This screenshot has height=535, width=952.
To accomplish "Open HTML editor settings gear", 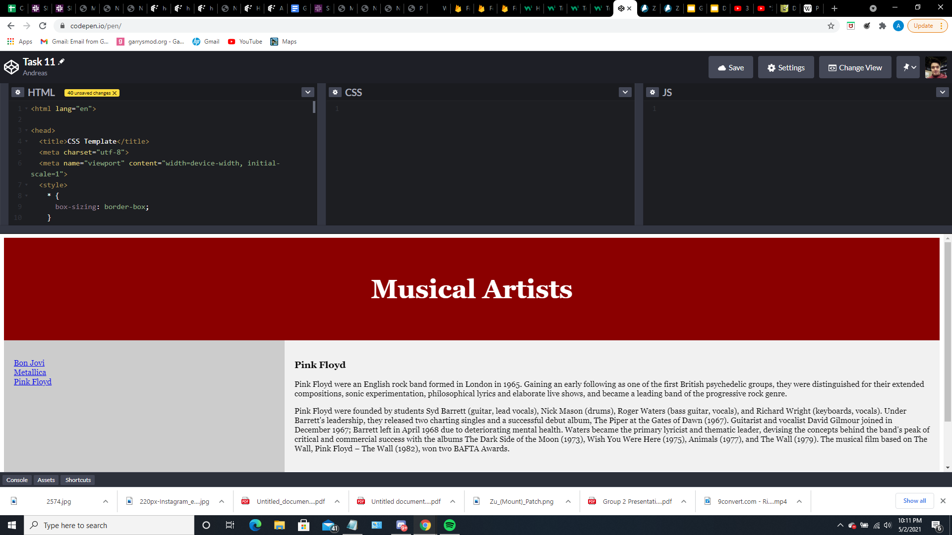I will click(x=18, y=93).
